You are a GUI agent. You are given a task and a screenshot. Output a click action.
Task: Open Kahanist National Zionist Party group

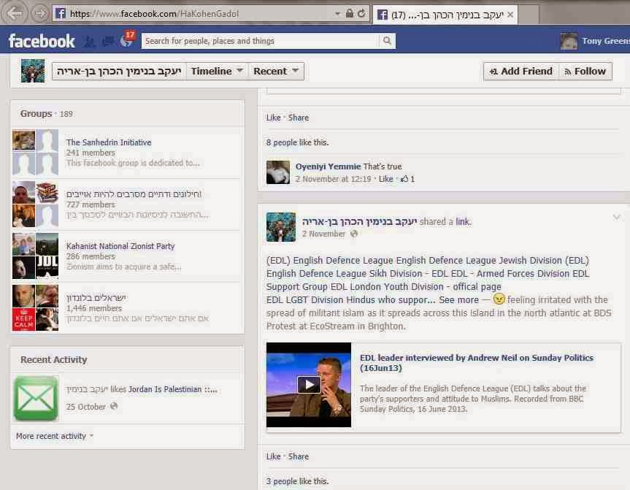(120, 246)
